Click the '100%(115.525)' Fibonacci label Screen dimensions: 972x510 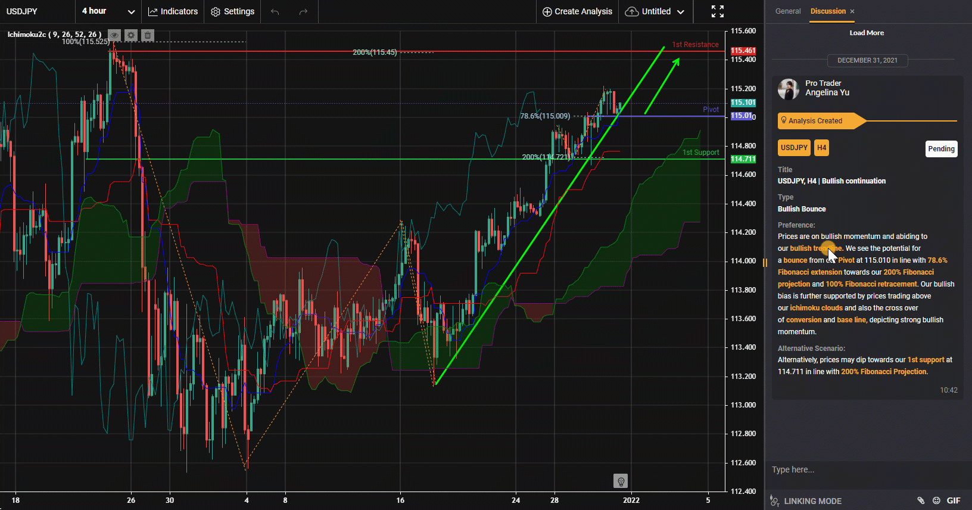click(86, 42)
